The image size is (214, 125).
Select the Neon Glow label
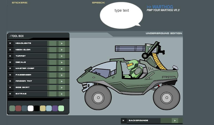point(23,50)
